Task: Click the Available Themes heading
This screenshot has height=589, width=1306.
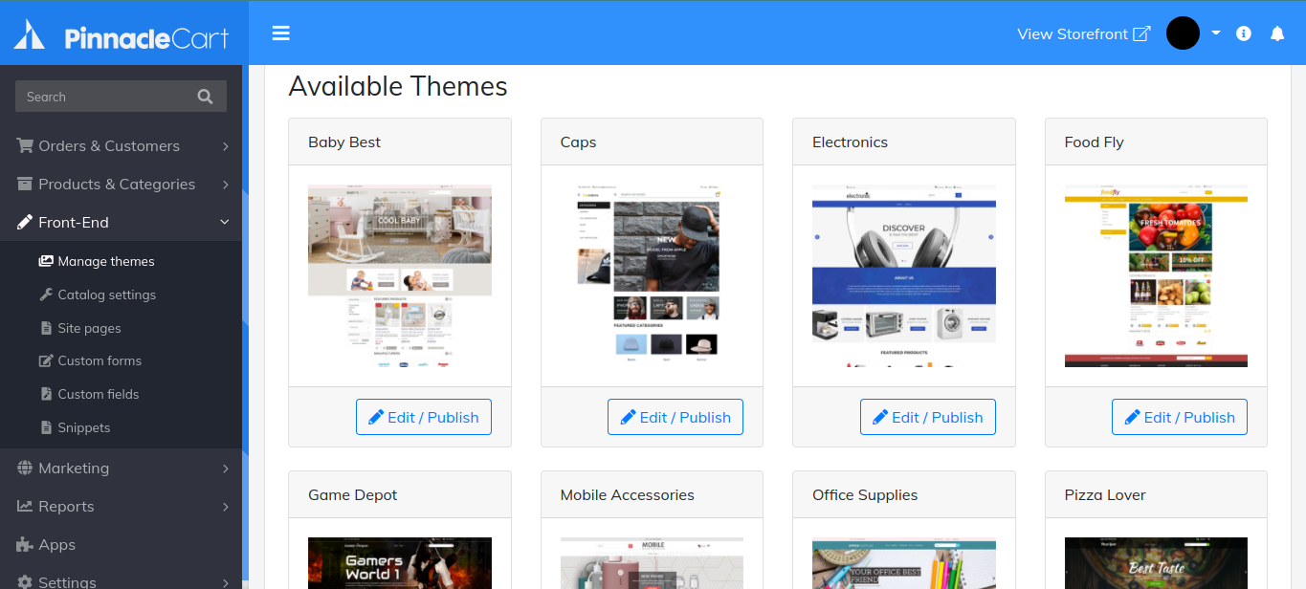Action: tap(398, 86)
